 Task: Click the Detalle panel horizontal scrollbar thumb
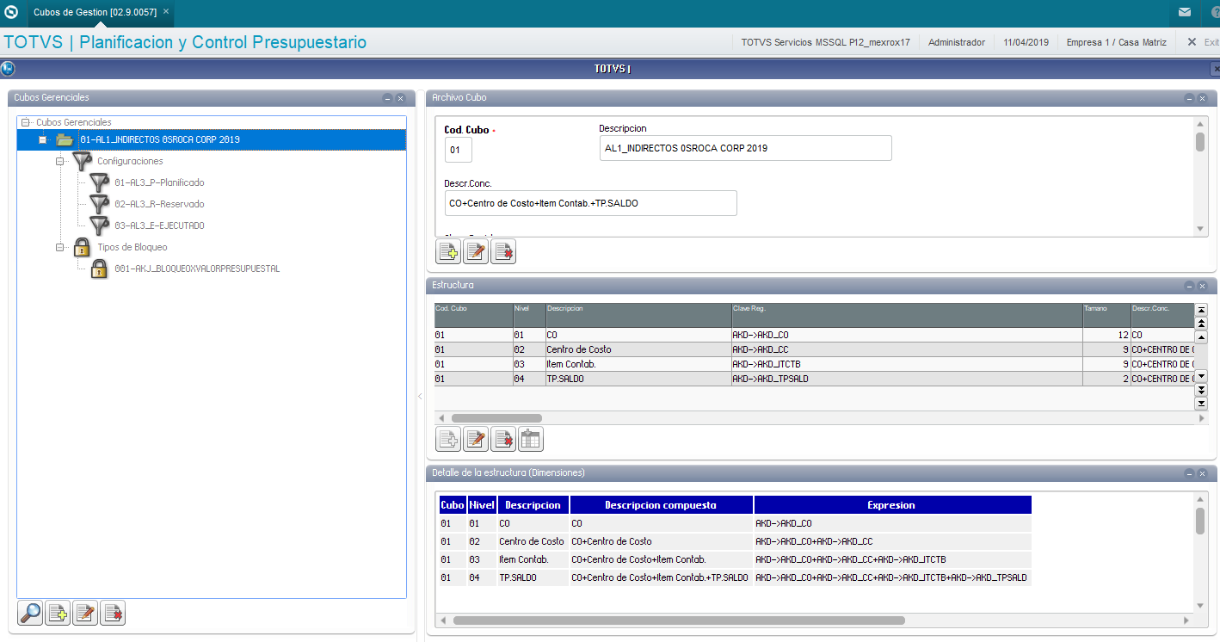click(679, 620)
